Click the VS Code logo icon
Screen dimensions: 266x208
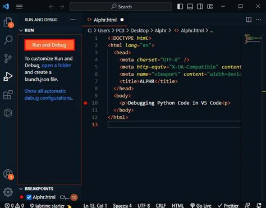pyautogui.click(x=6, y=6)
